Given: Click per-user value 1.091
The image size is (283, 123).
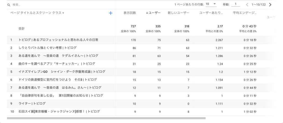Looking at the screenshot, I should tap(219, 88).
